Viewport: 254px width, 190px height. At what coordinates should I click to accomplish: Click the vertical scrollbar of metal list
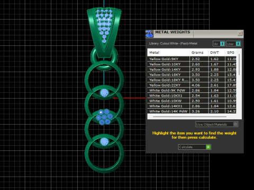pyautogui.click(x=239, y=64)
